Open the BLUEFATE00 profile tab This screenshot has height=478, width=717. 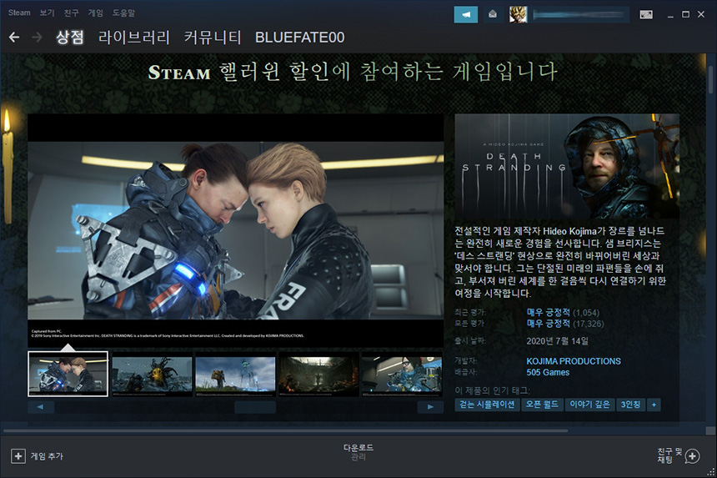click(299, 37)
